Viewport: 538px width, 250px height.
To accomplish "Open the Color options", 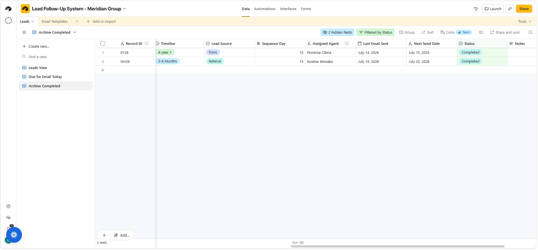I will click(448, 32).
